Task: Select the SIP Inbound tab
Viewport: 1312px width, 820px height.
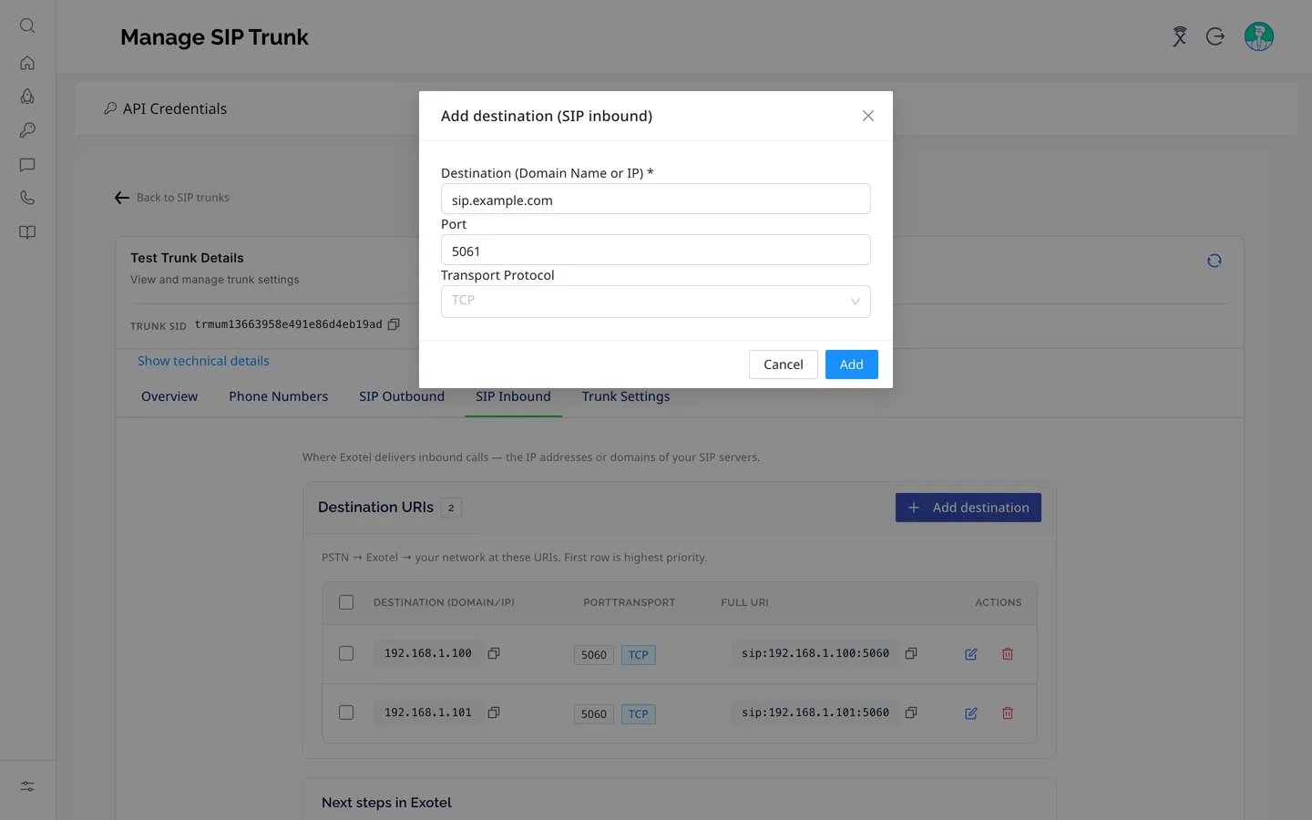Action: (x=513, y=396)
